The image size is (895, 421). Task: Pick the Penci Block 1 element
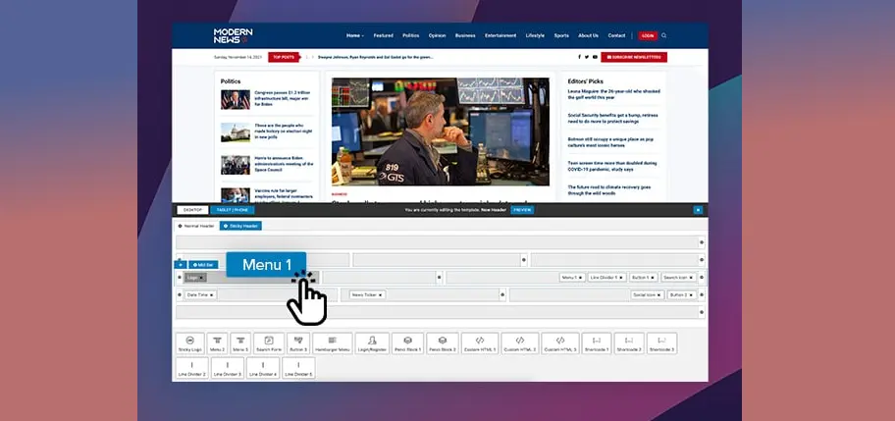click(x=406, y=342)
